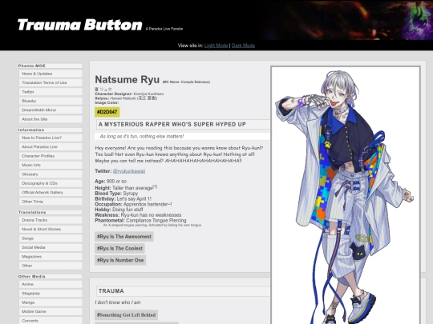Click the 'Weakness: Ryu-kun has no weaknesses' line

(138, 215)
